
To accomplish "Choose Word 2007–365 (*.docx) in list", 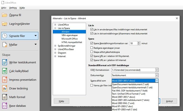I will pos(135,97).
